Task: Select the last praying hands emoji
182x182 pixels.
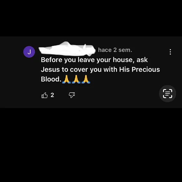Action: pos(86,79)
